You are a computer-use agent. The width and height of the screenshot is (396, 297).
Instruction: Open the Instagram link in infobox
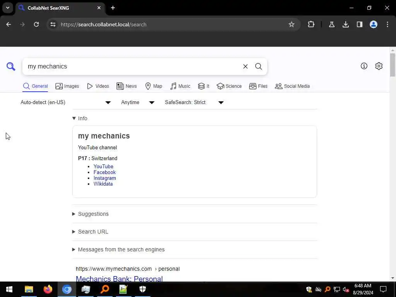104,178
